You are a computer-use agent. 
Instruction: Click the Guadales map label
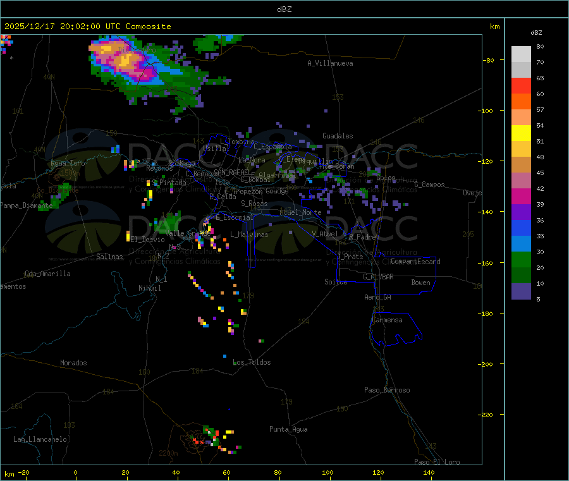[x=338, y=136]
